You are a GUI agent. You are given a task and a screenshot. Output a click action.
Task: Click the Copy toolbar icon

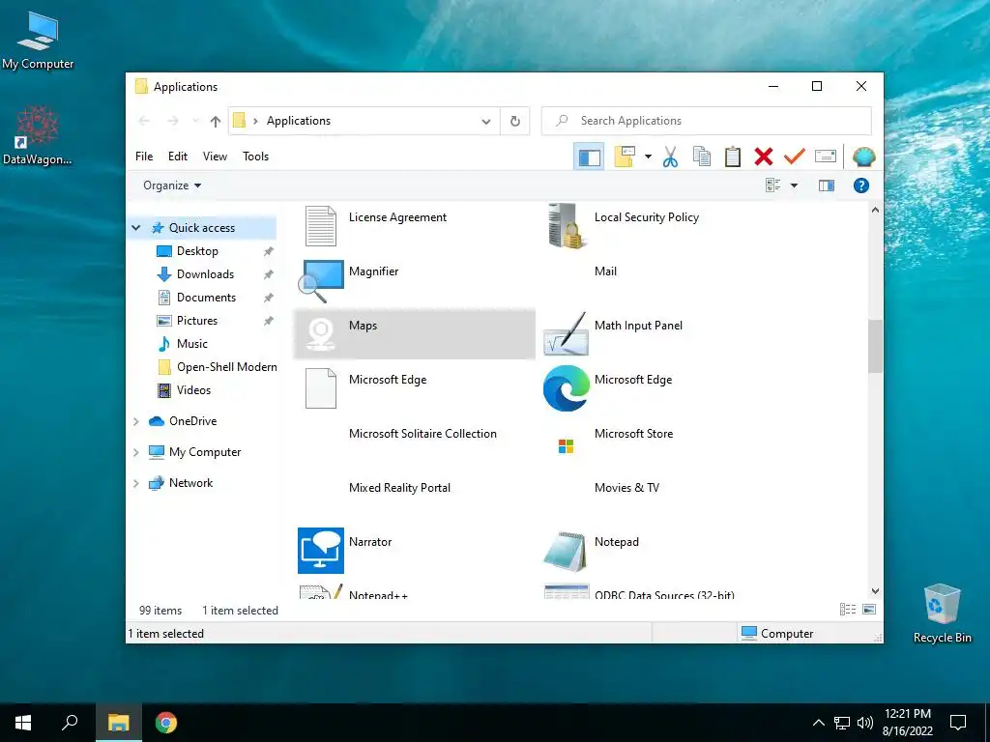(x=702, y=157)
